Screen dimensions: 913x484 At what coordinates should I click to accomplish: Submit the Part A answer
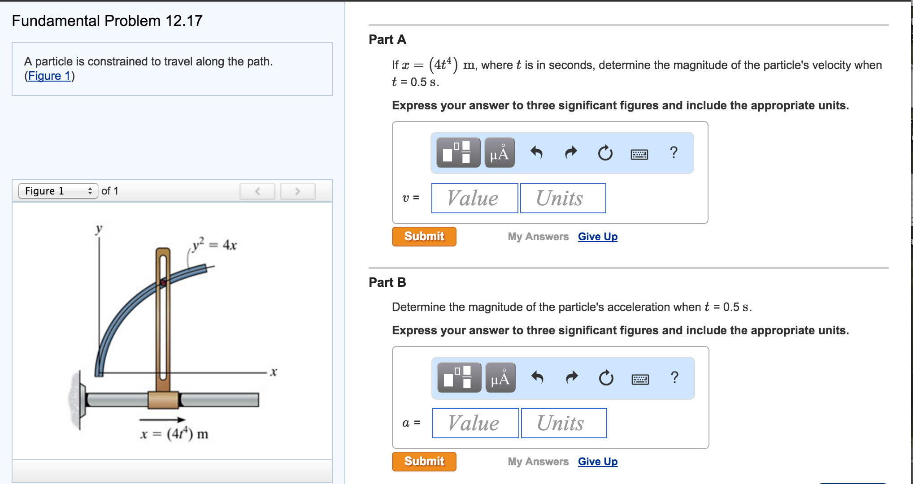coord(423,236)
